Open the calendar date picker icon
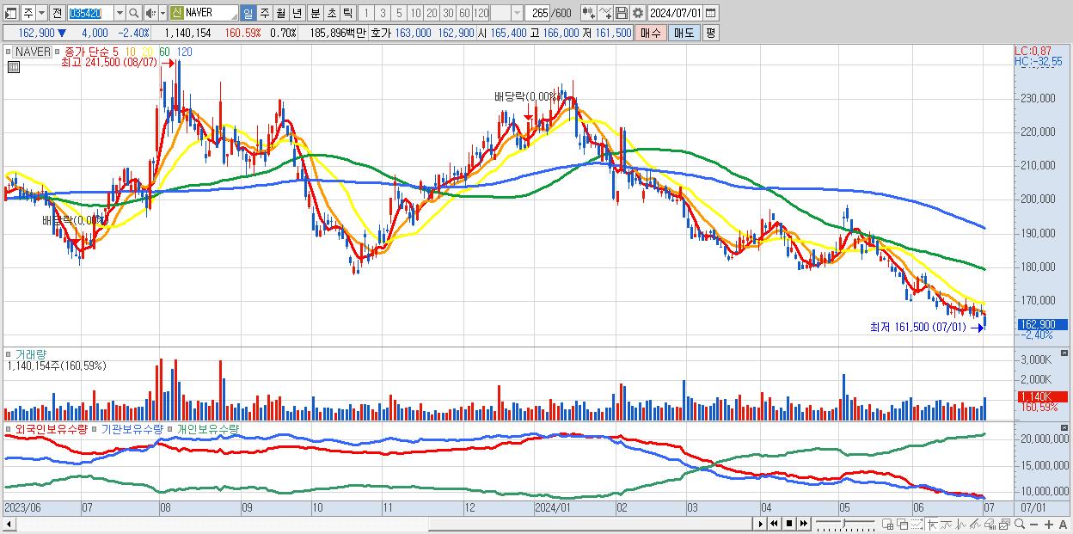This screenshot has height=534, width=1073. 710,13
